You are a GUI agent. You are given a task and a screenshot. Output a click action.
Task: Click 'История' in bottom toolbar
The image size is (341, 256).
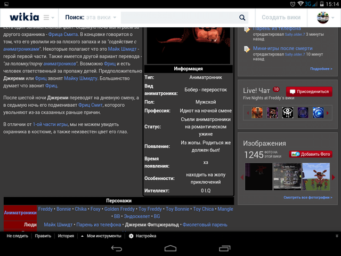(66, 236)
